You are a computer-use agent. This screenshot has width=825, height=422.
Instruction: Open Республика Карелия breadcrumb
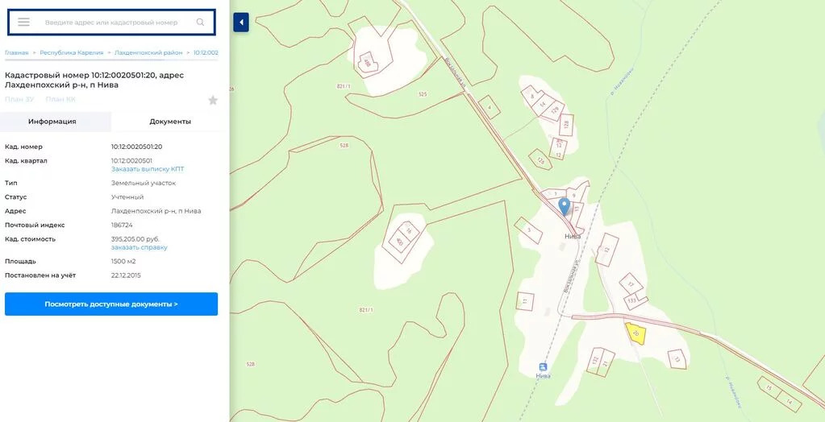(x=72, y=52)
